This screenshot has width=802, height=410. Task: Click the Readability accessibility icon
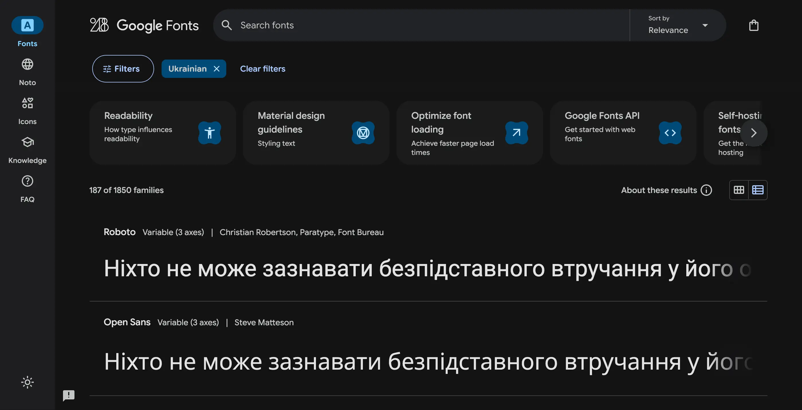tap(210, 133)
